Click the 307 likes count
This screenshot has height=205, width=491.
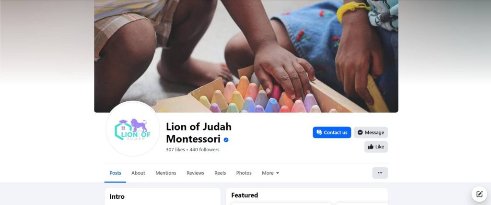(x=175, y=150)
